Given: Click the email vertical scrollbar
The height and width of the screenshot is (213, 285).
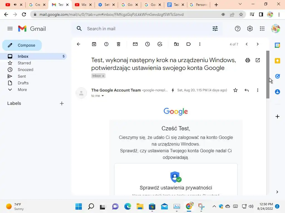Looking at the screenshot, I should [x=268, y=75].
